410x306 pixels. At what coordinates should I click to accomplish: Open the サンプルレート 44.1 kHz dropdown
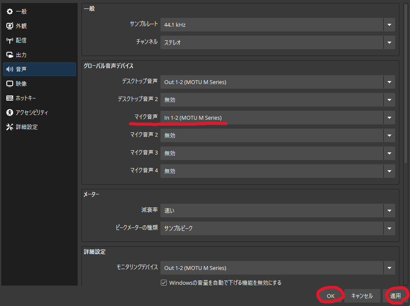coord(278,25)
